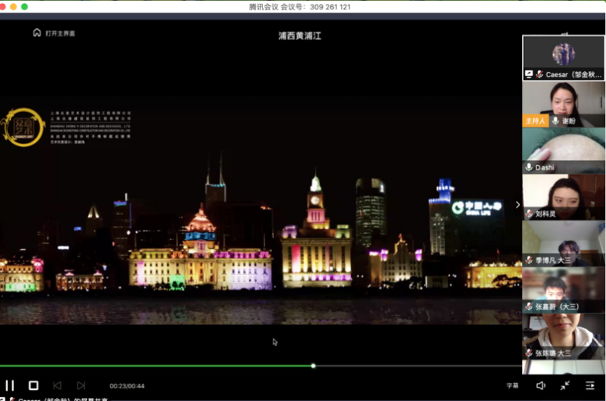This screenshot has height=401, width=606.
Task: Skip to the next video
Action: (81, 385)
